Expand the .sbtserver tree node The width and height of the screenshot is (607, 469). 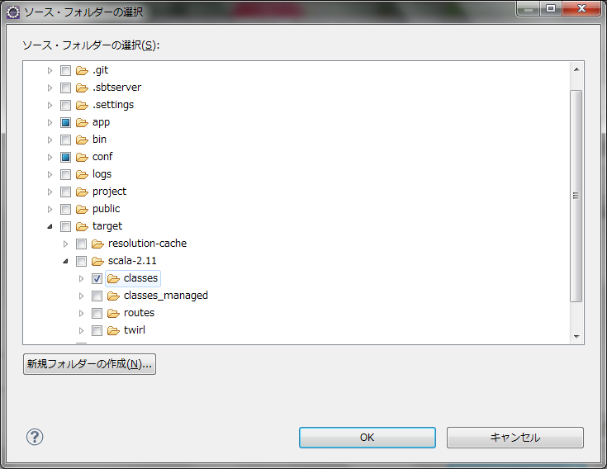click(50, 88)
